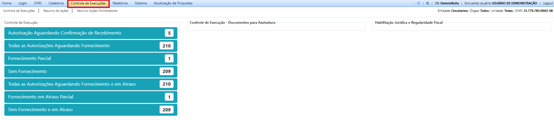The height and width of the screenshot is (124, 554).
Task: Switch to Resumo de Ações subtab
Action: [56, 11]
